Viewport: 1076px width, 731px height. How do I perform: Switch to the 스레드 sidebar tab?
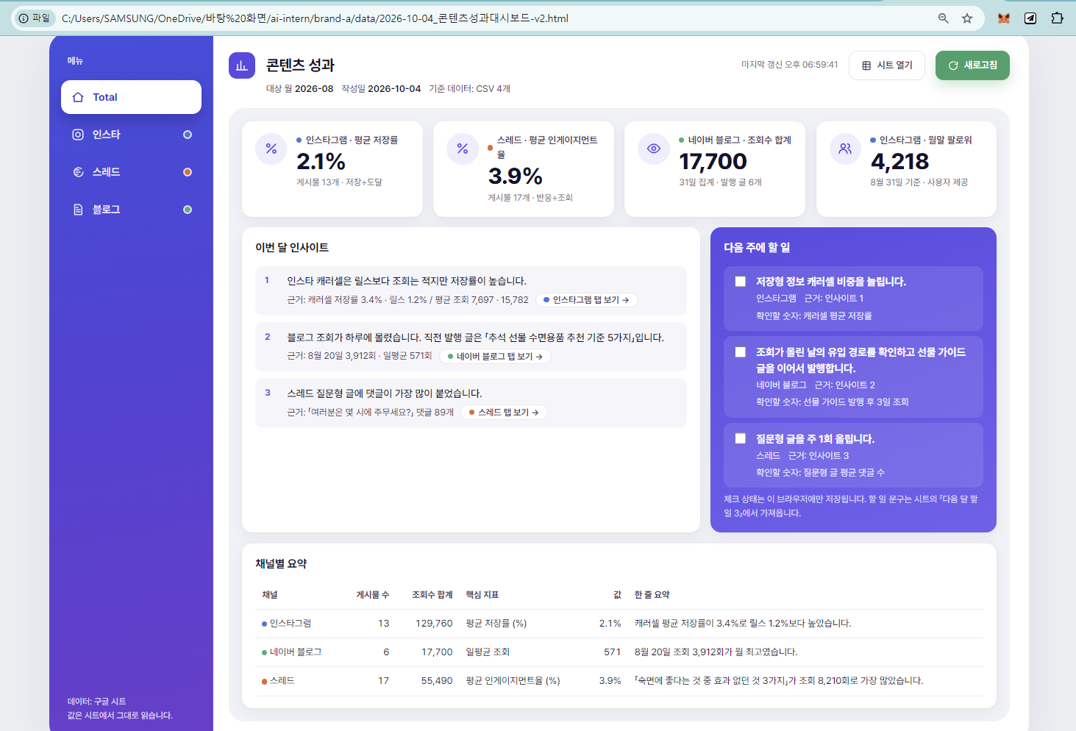pyautogui.click(x=131, y=172)
